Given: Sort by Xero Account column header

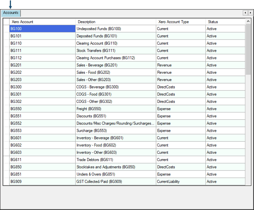Looking at the screenshot, I should point(42,22).
